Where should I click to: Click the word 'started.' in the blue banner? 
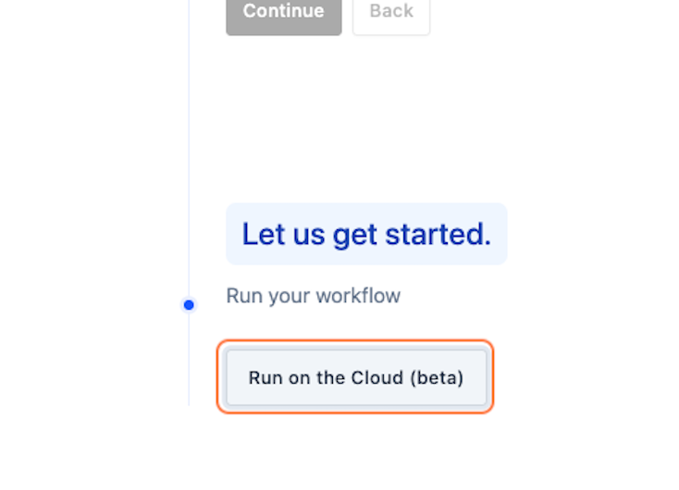pyautogui.click(x=438, y=234)
